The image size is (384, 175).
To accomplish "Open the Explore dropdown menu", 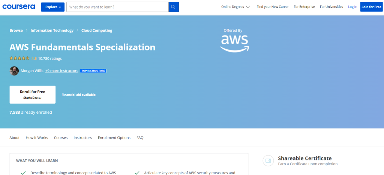I will click(53, 7).
